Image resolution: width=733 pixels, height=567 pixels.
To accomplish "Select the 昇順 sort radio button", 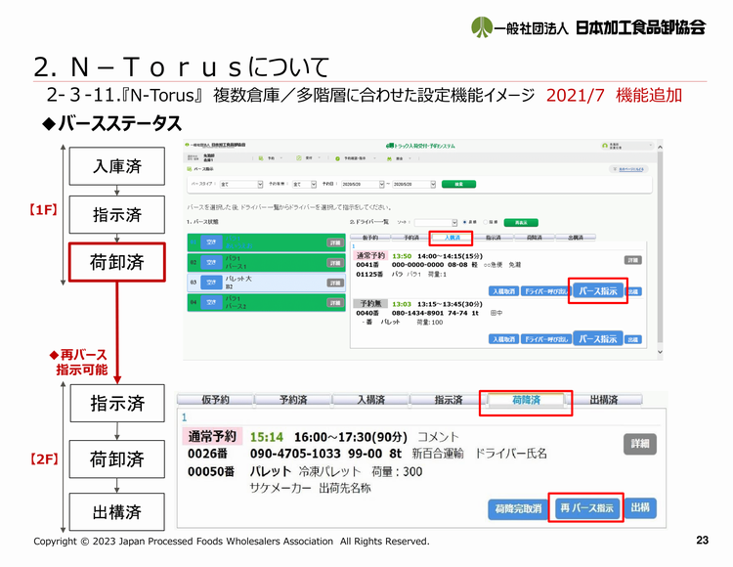I will click(464, 223).
